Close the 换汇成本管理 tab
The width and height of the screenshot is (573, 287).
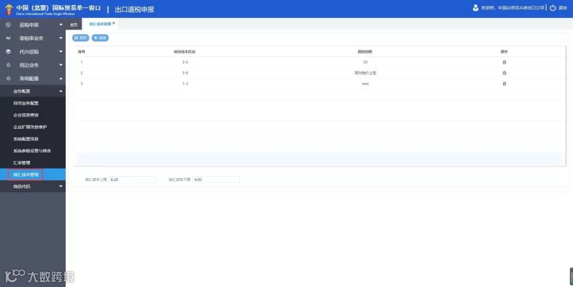[x=114, y=23]
